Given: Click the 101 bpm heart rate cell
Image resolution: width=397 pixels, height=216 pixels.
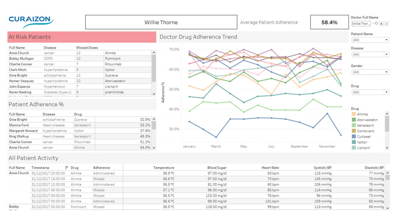Looking at the screenshot, I should 272,201.
